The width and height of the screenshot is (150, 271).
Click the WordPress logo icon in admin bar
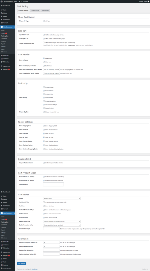click(2, 1)
